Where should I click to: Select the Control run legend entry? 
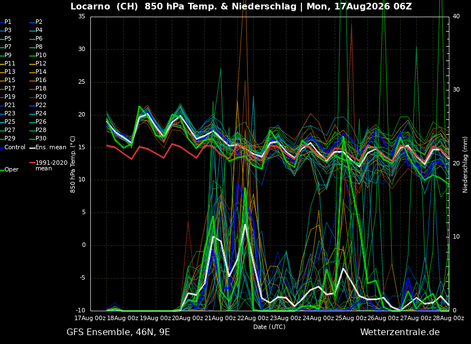(13, 148)
